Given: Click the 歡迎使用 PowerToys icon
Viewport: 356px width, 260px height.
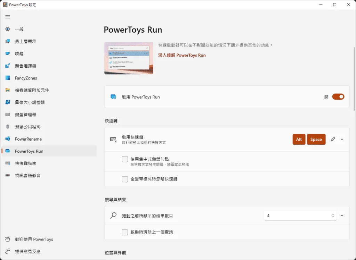Looking at the screenshot, I should click(8, 239).
